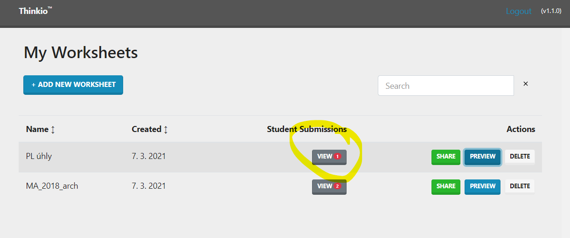Select the PL úhly row name
Viewport: 570px width, 238px height.
coord(39,156)
